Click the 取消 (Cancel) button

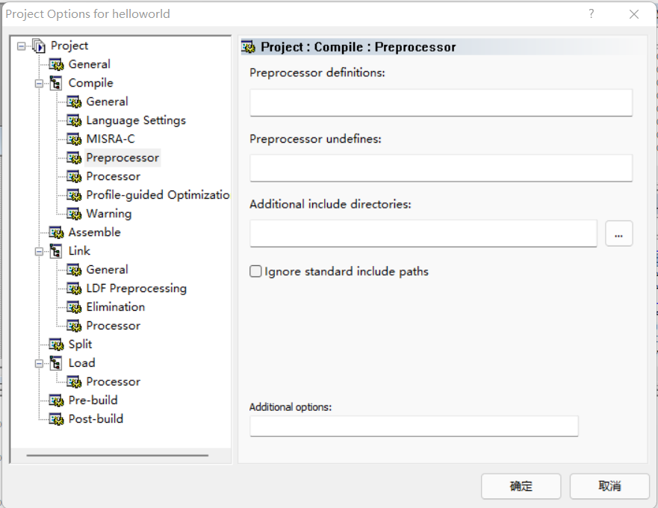click(x=609, y=486)
